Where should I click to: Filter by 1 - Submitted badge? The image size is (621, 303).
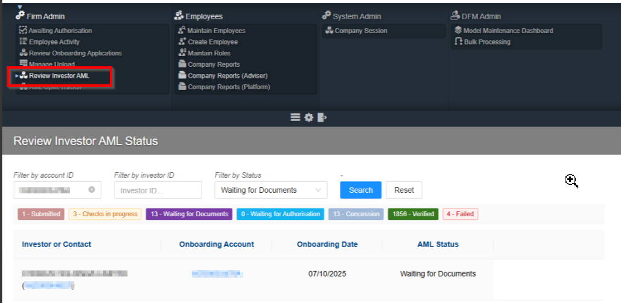point(41,214)
